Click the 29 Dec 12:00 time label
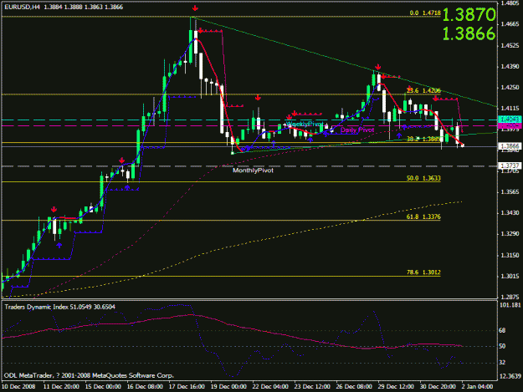This screenshot has width=523, height=392. [396, 387]
